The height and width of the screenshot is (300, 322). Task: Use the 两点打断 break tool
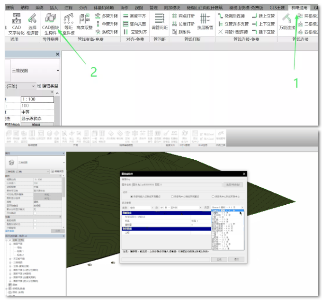[x=183, y=16]
